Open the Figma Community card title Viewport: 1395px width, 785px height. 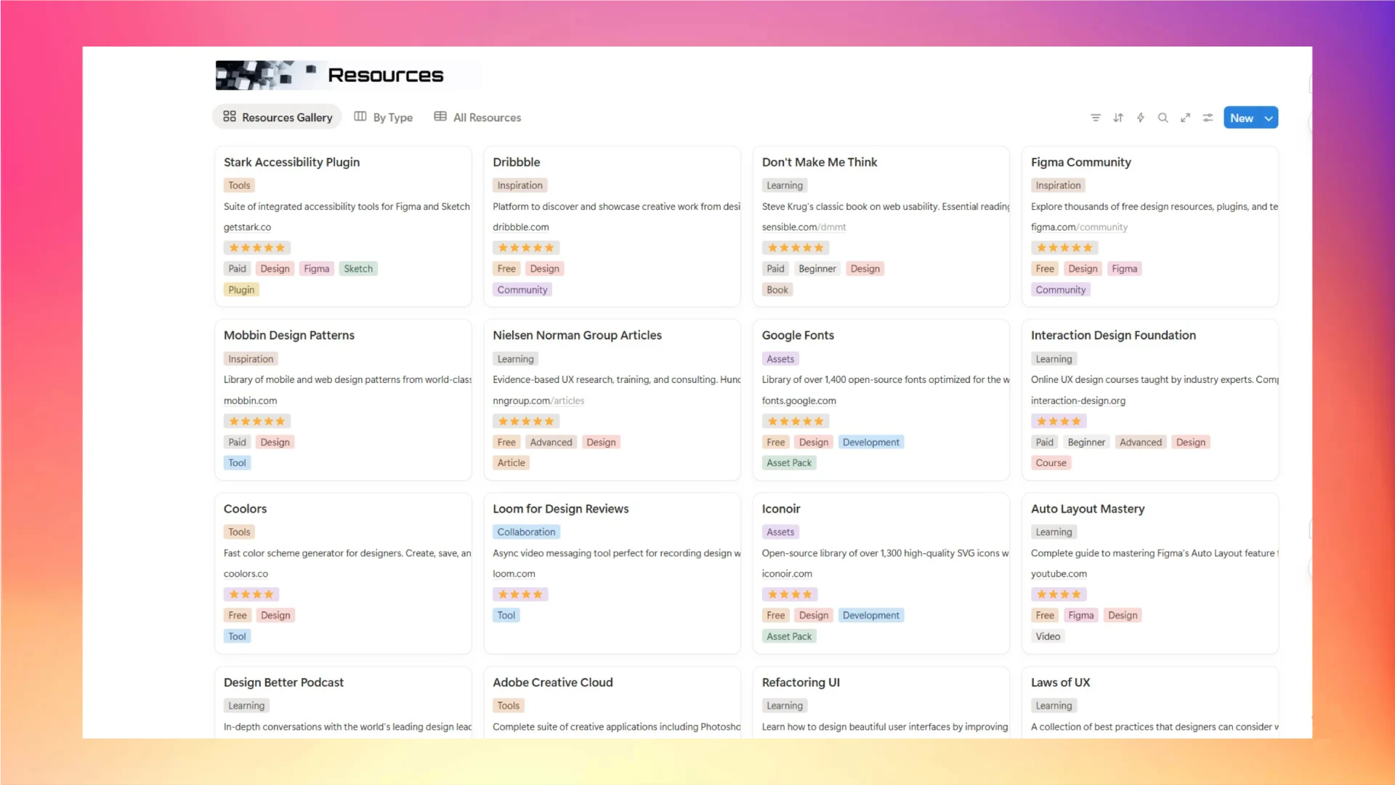click(x=1081, y=162)
